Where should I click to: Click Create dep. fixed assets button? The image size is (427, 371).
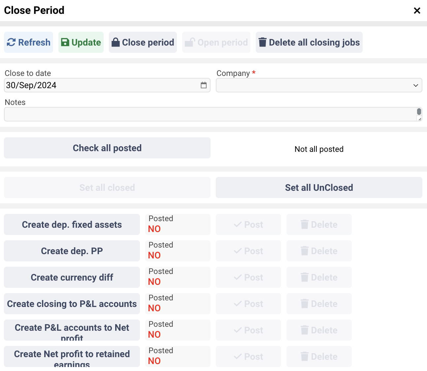[x=72, y=224]
